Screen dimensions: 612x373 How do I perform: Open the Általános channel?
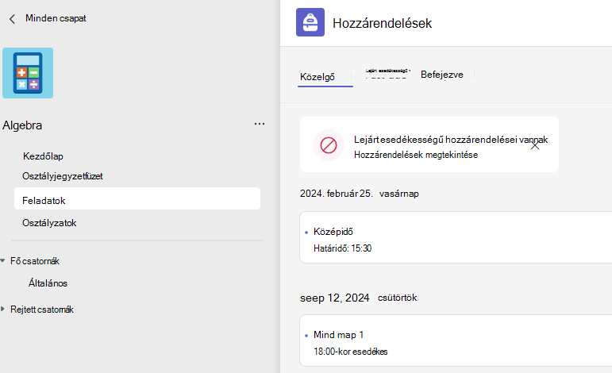point(48,283)
